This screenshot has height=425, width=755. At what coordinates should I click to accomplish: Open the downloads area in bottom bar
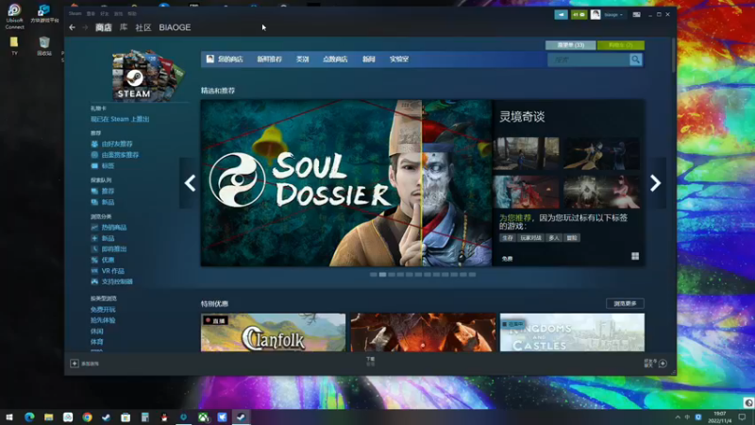370,362
